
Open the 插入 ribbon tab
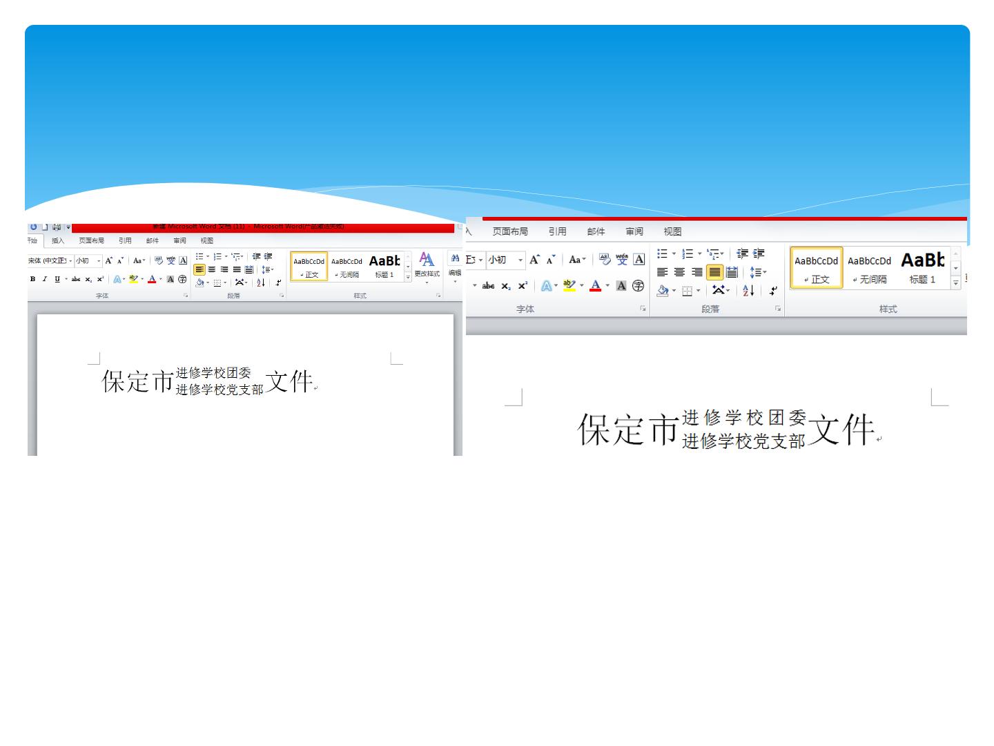pyautogui.click(x=58, y=240)
